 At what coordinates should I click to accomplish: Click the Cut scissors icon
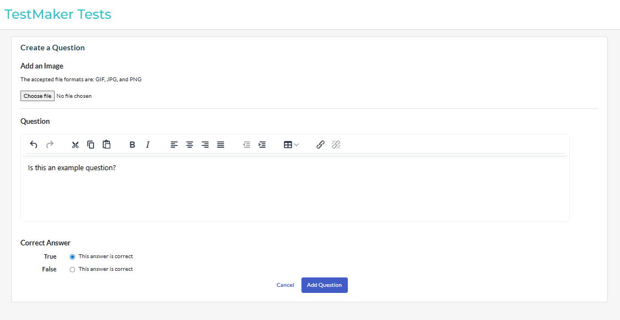point(75,145)
